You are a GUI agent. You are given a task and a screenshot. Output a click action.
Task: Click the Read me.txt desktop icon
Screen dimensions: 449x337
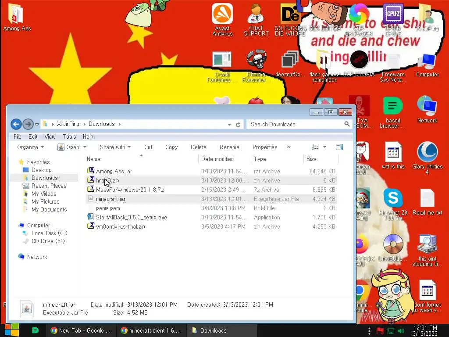[427, 202]
